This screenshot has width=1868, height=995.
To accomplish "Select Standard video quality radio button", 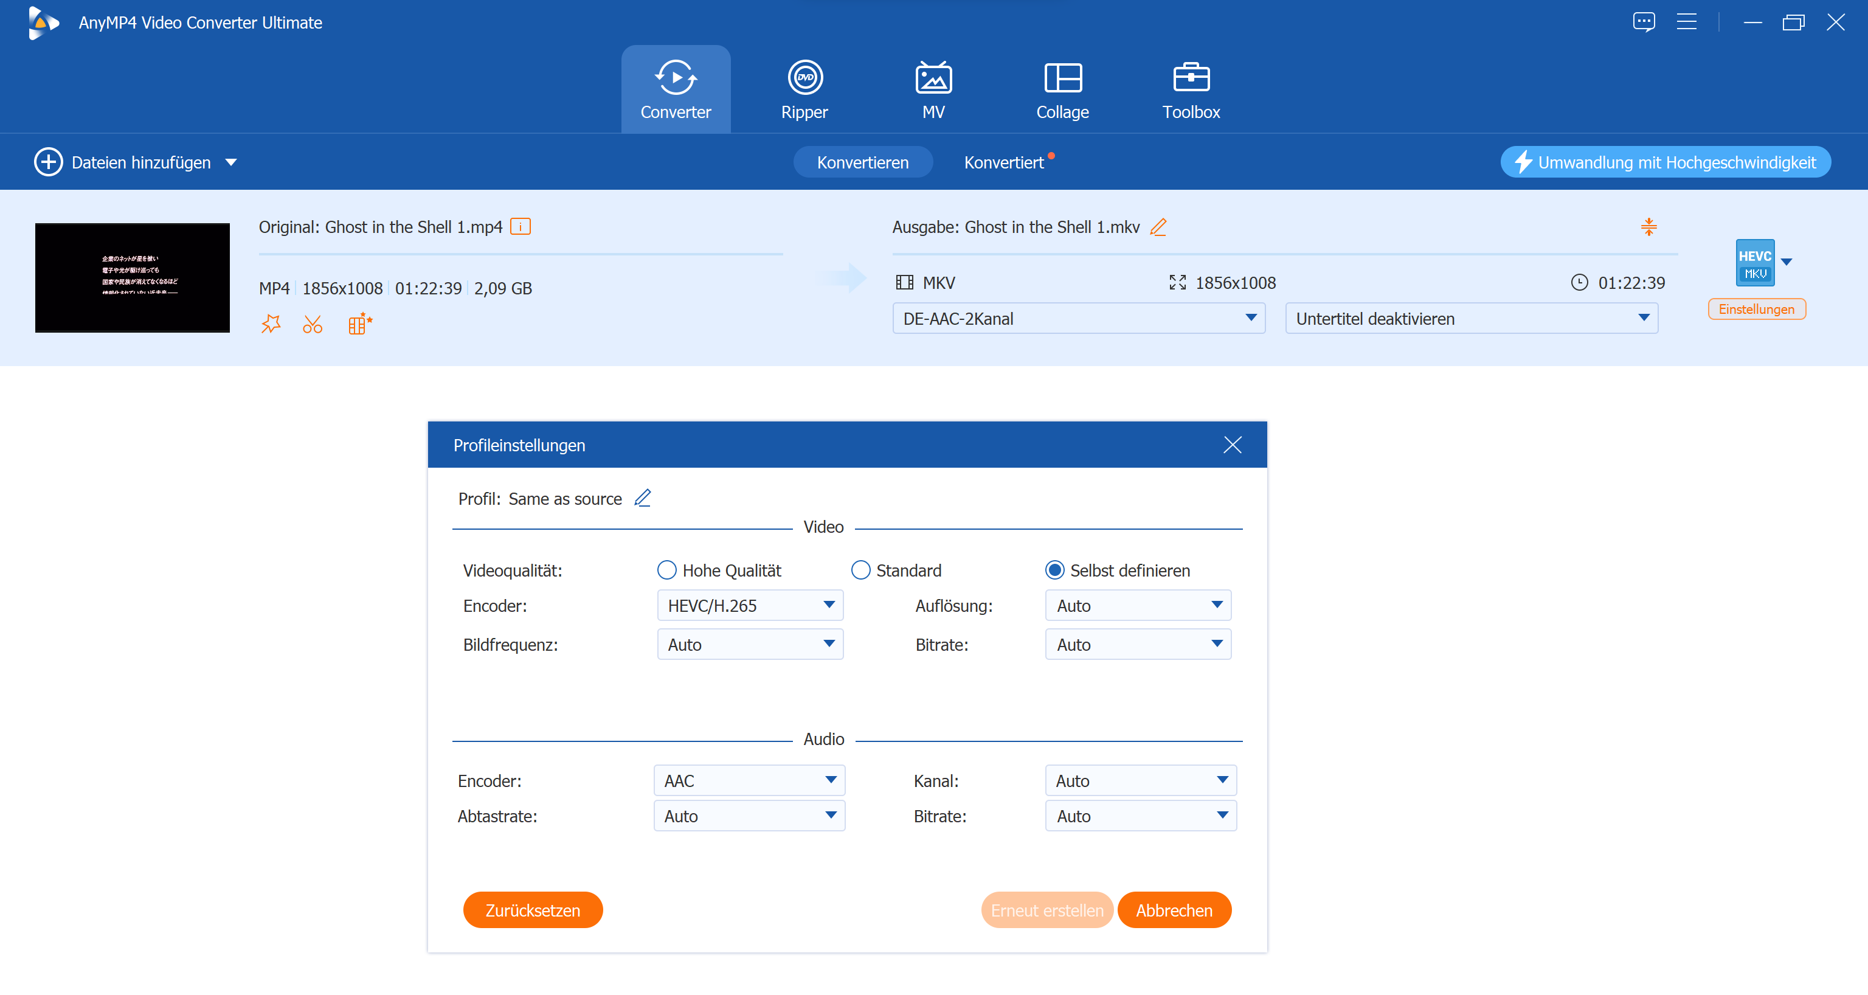I will click(860, 570).
